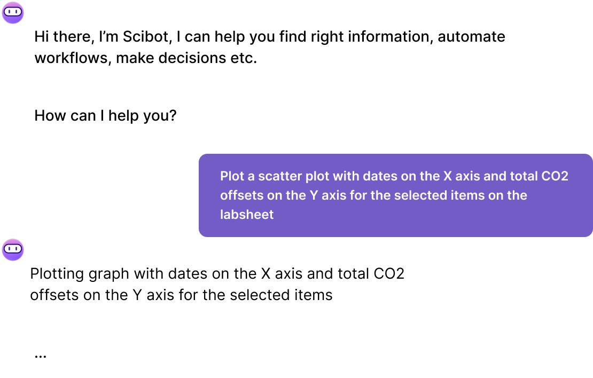Click the word 'labsheet' in the user message

pos(247,215)
